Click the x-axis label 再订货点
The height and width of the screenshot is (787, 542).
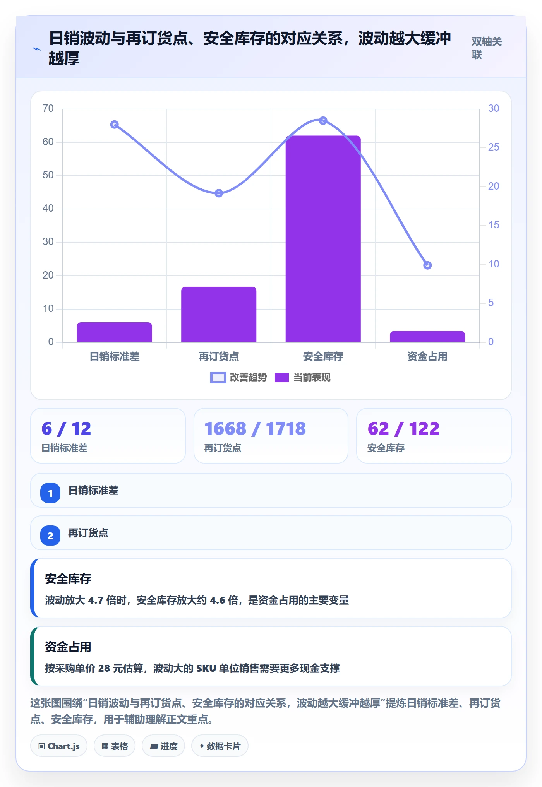click(x=219, y=356)
